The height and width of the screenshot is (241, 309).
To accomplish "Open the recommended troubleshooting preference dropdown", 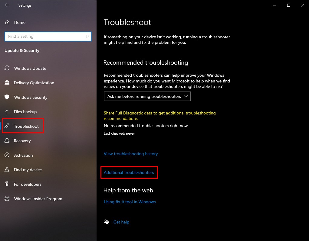I will [x=147, y=96].
